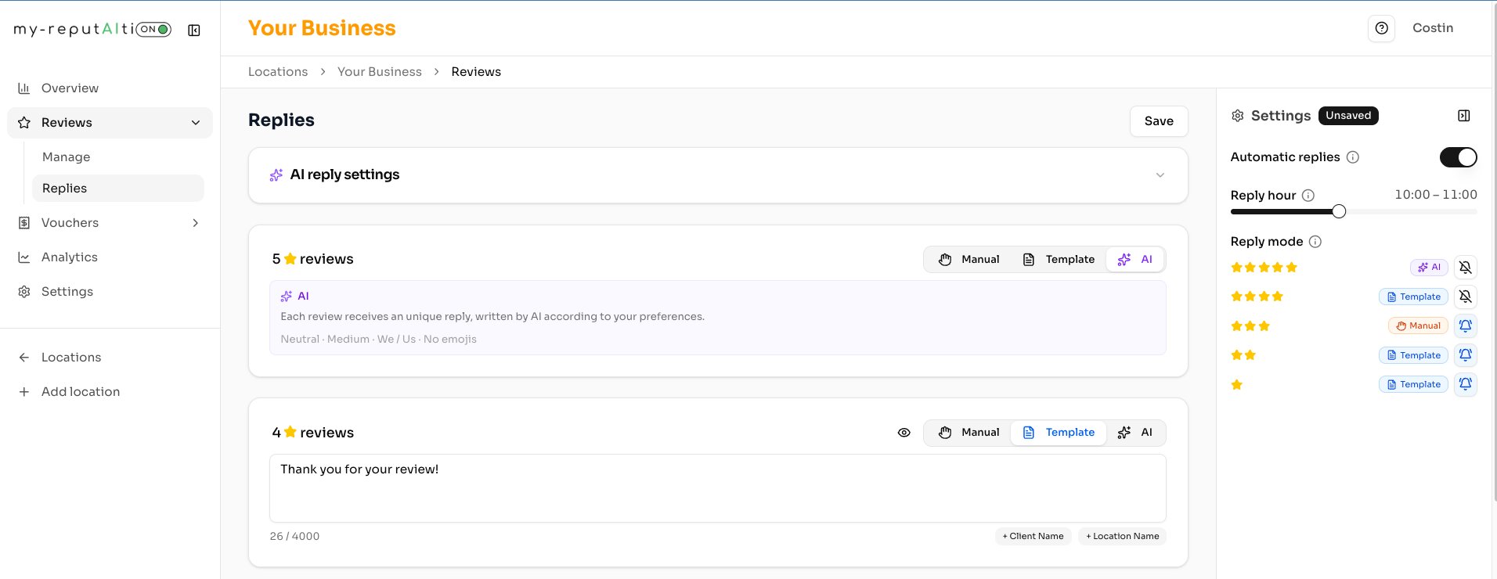Select Template mode for 5-star reviews

(x=1059, y=260)
